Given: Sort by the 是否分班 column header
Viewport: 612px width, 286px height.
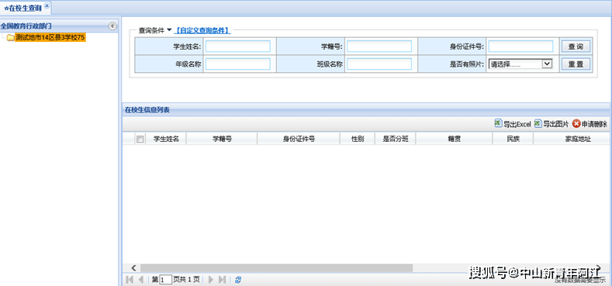Looking at the screenshot, I should point(396,139).
